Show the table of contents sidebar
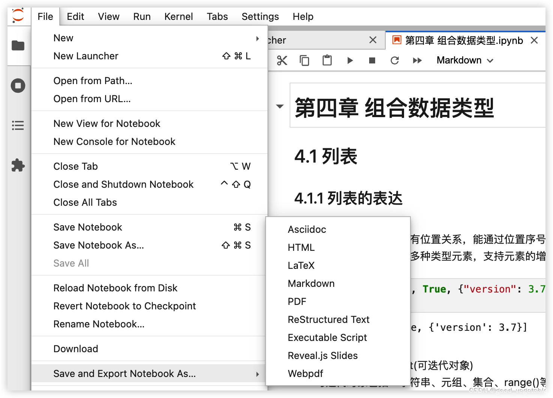This screenshot has height=398, width=553. point(18,125)
